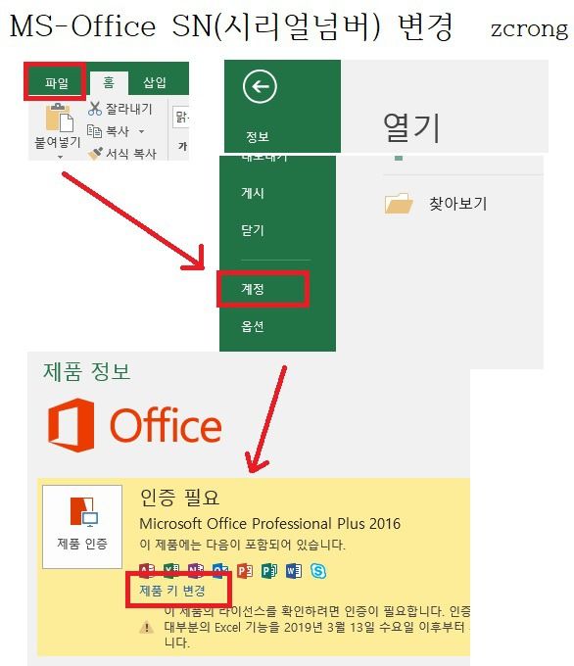Click the 잘라내기 scissors icon

[x=95, y=109]
